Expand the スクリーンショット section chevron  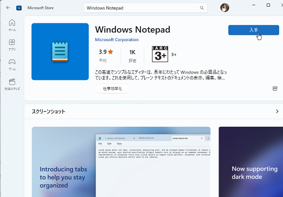click(x=277, y=111)
